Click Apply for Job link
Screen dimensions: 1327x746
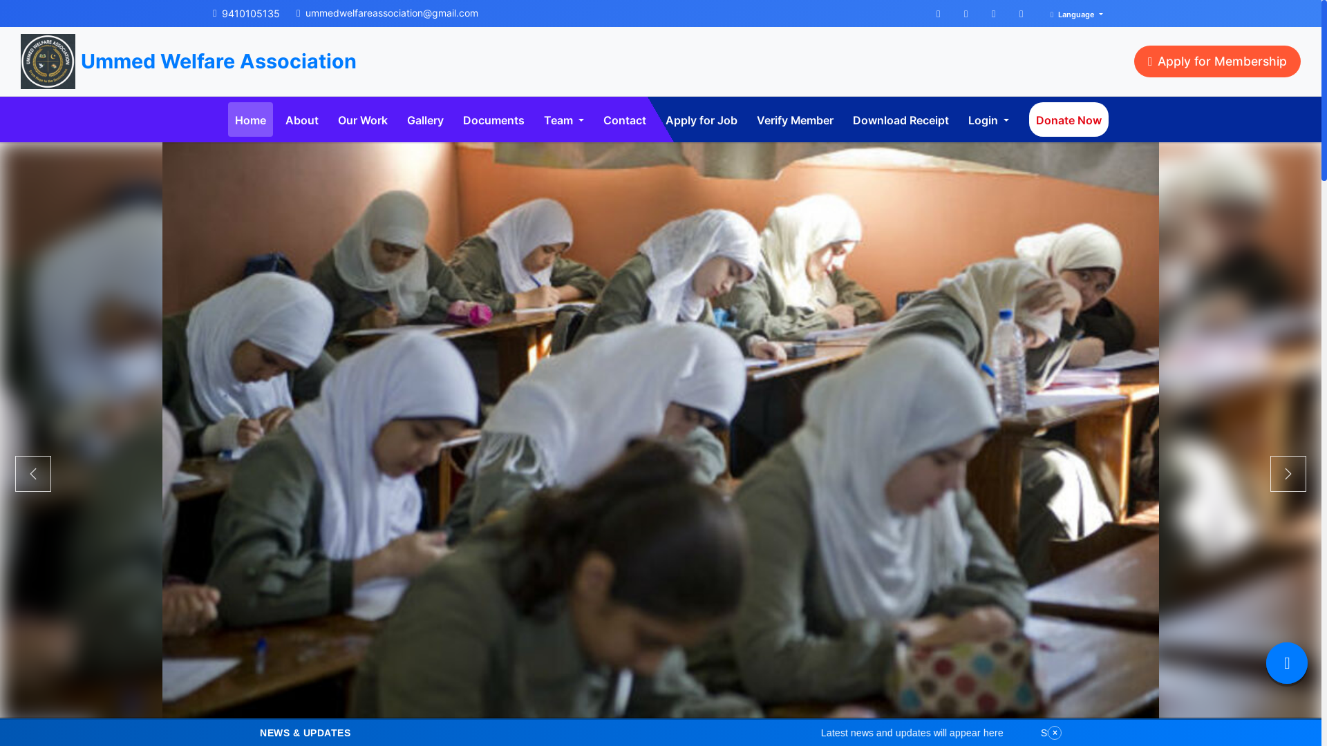click(701, 120)
